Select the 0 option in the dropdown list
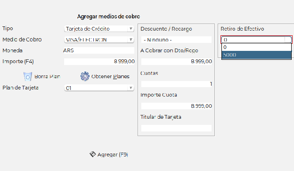 coord(256,47)
